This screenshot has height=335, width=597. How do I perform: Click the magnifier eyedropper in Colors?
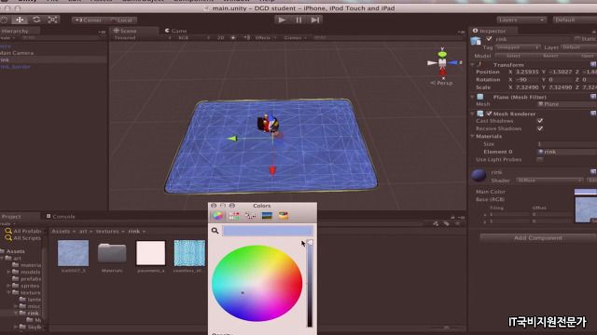(x=215, y=231)
